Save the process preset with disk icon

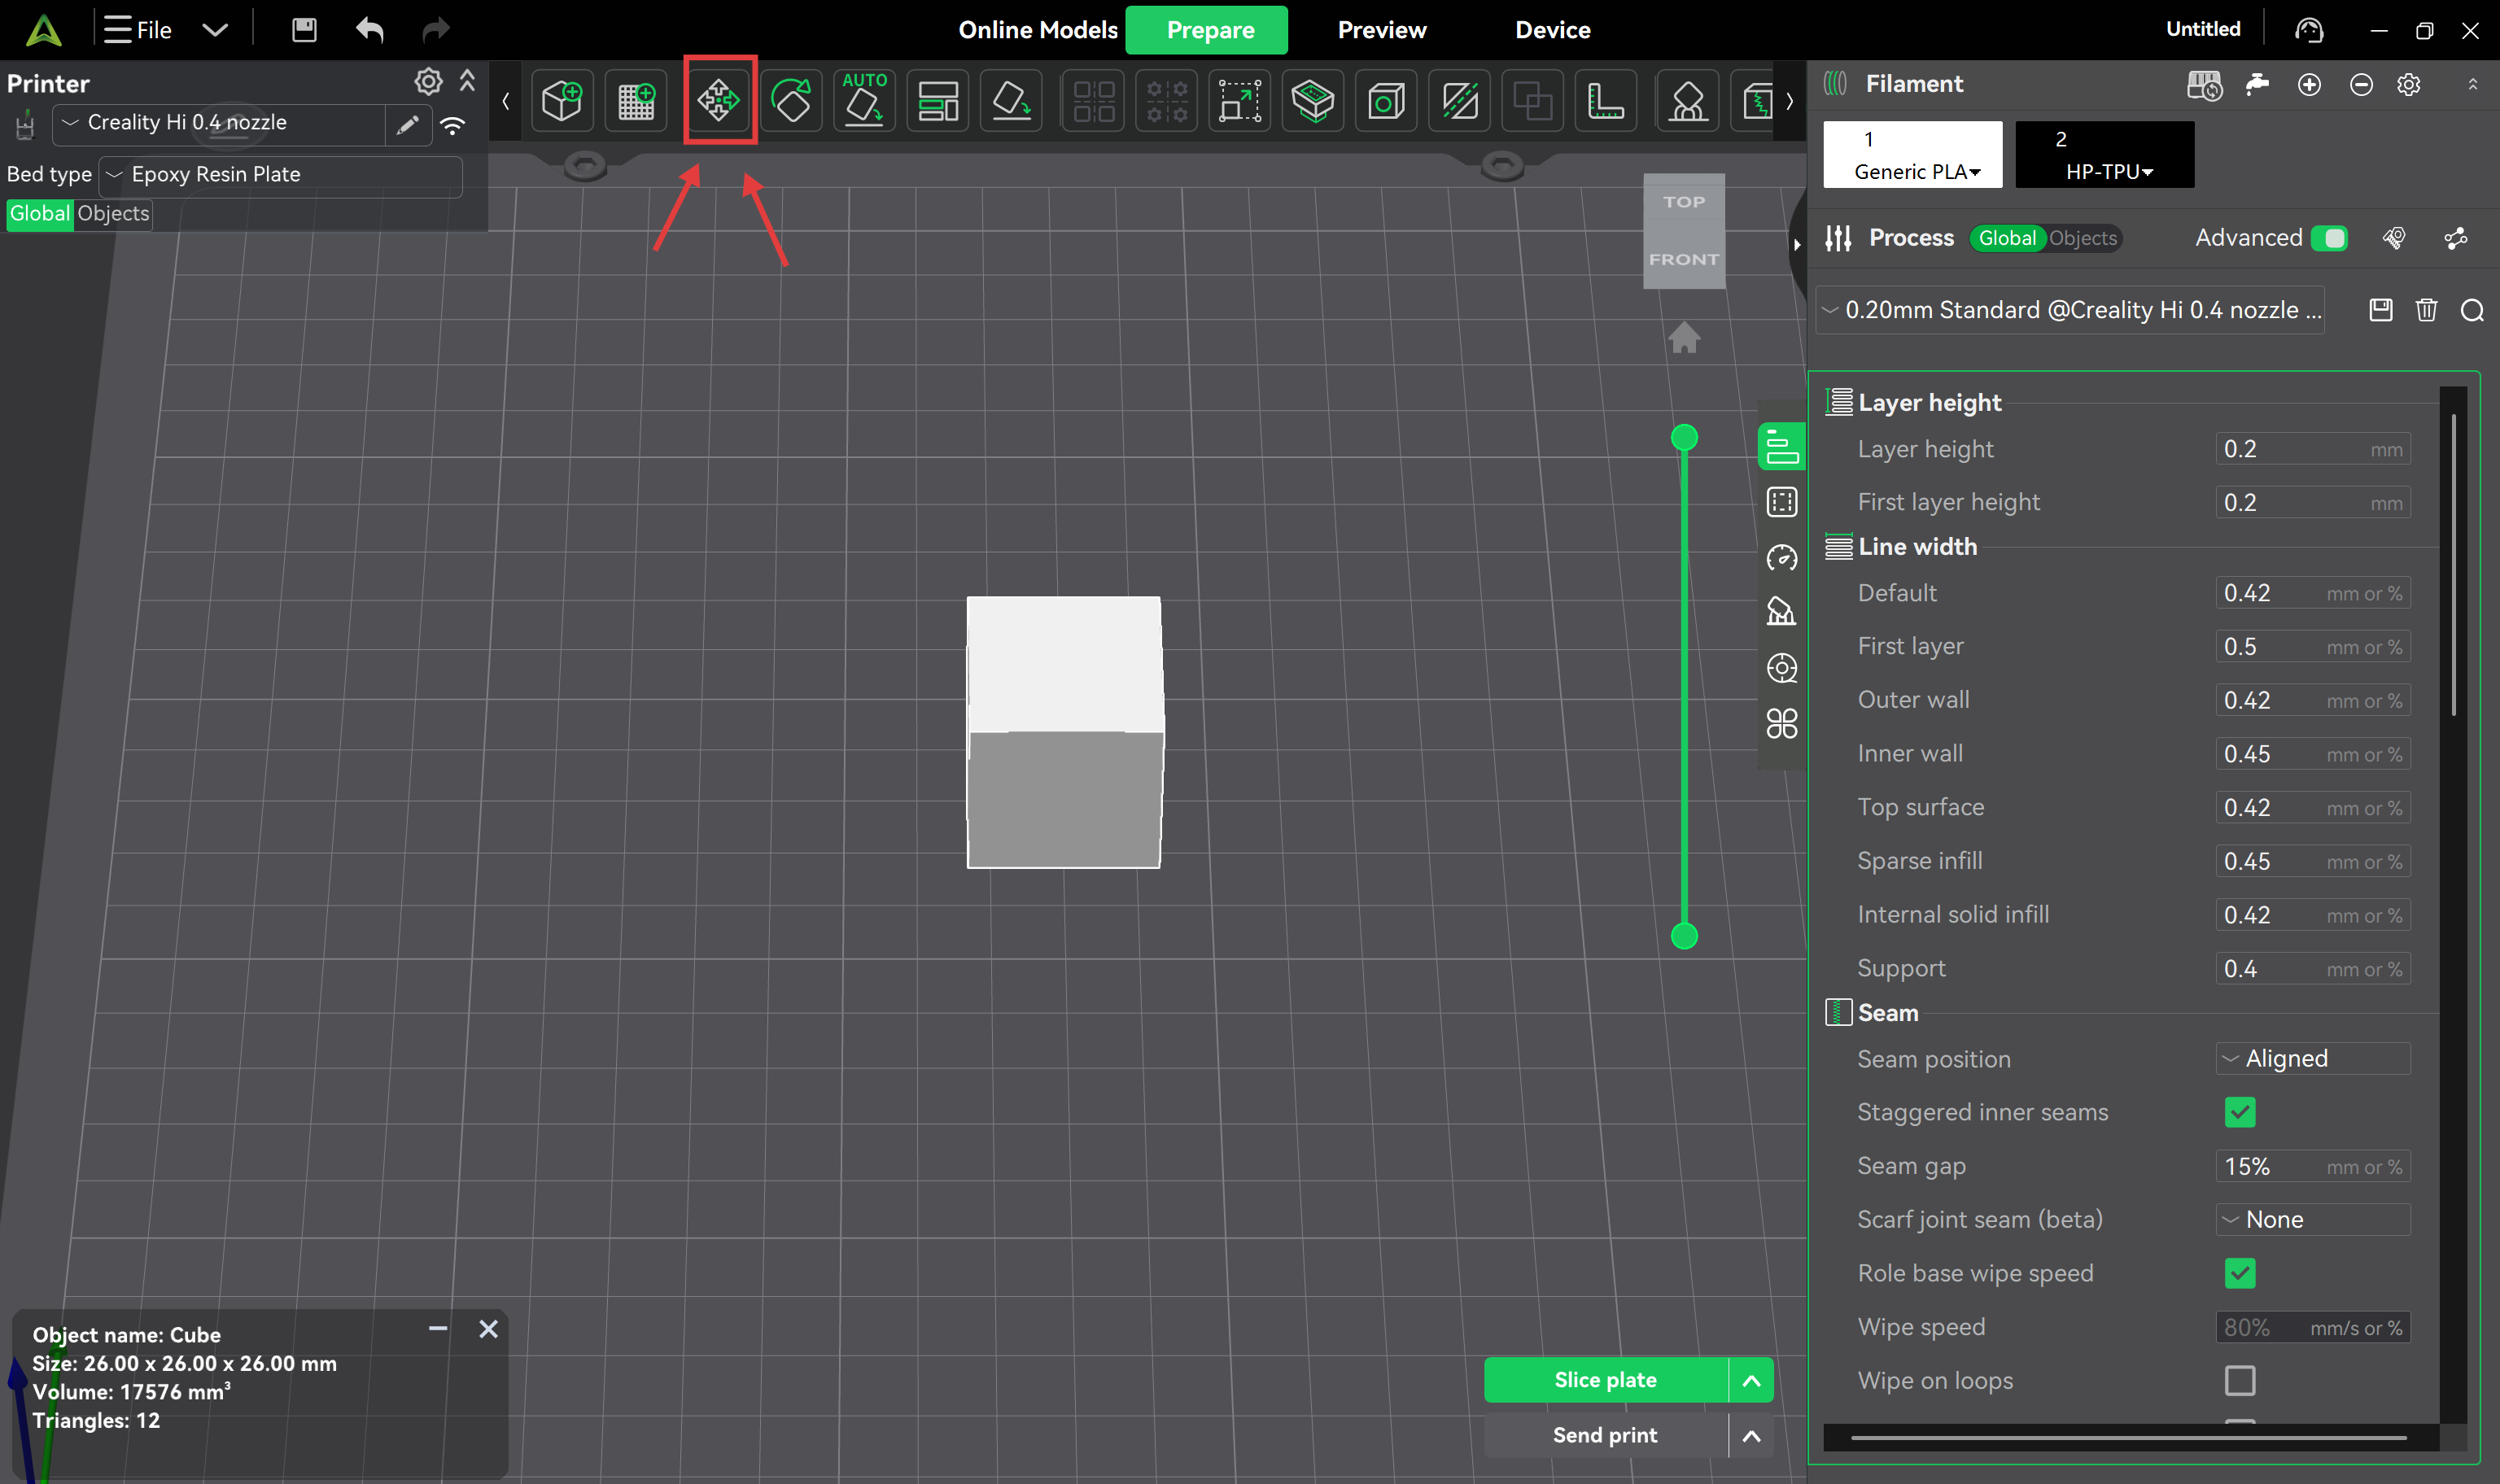(2381, 310)
